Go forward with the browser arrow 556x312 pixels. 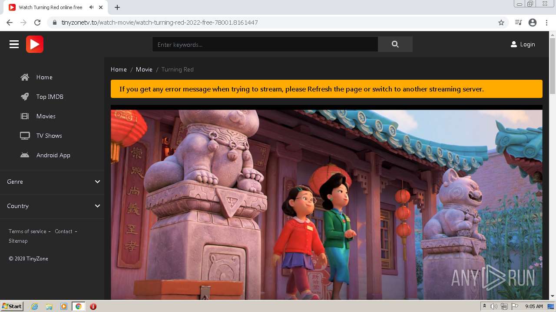pos(23,23)
